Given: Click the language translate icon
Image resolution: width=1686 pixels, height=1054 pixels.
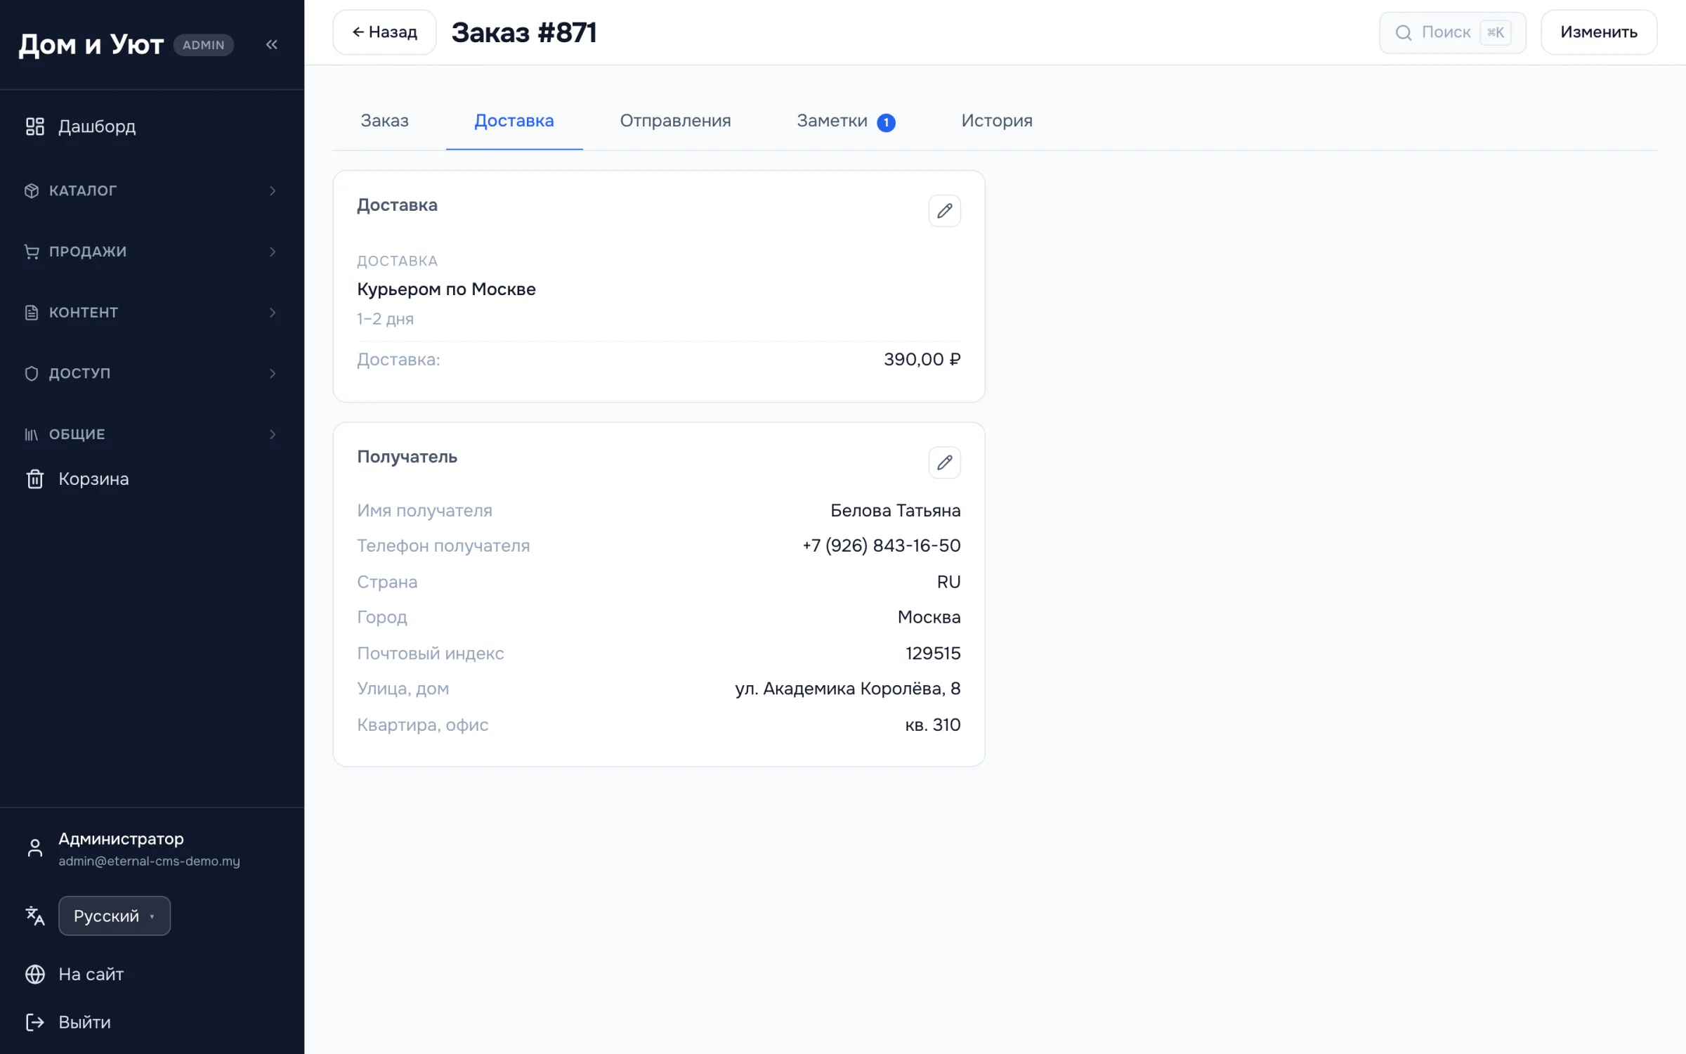Looking at the screenshot, I should (34, 916).
